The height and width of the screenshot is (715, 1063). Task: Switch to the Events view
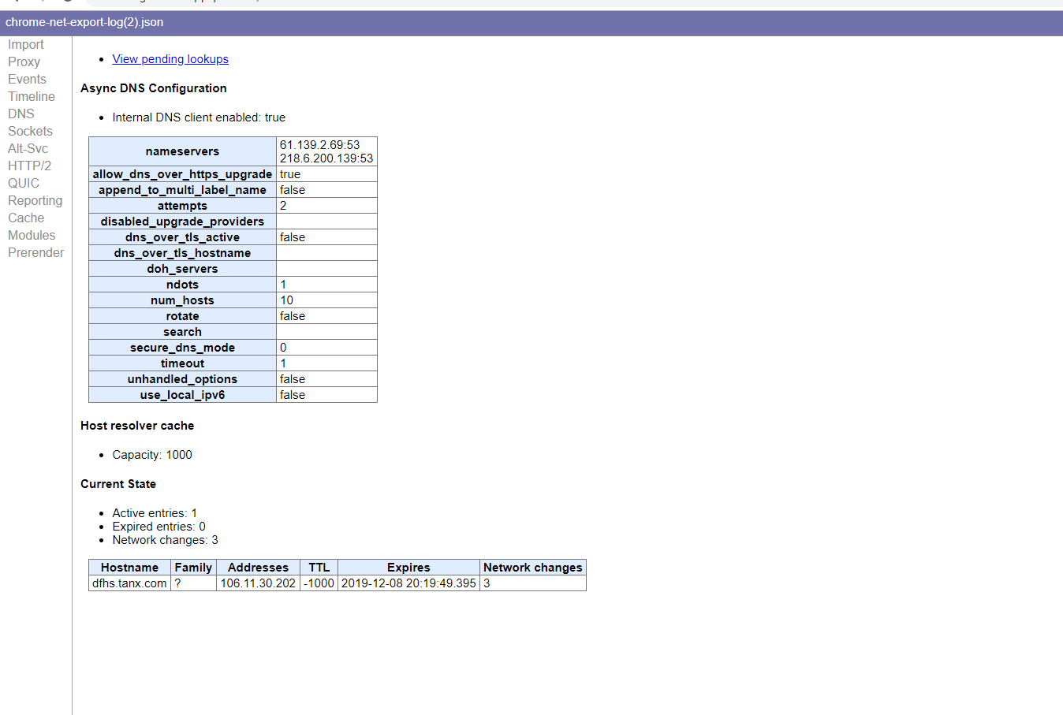27,80
